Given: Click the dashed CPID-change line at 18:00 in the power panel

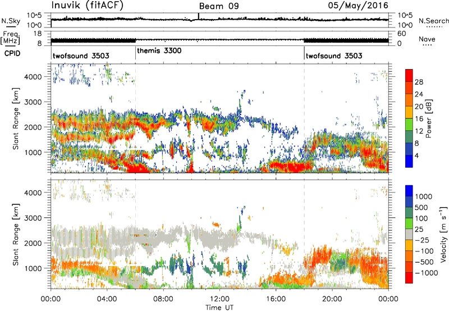Looking at the screenshot, I should pos(304,118).
